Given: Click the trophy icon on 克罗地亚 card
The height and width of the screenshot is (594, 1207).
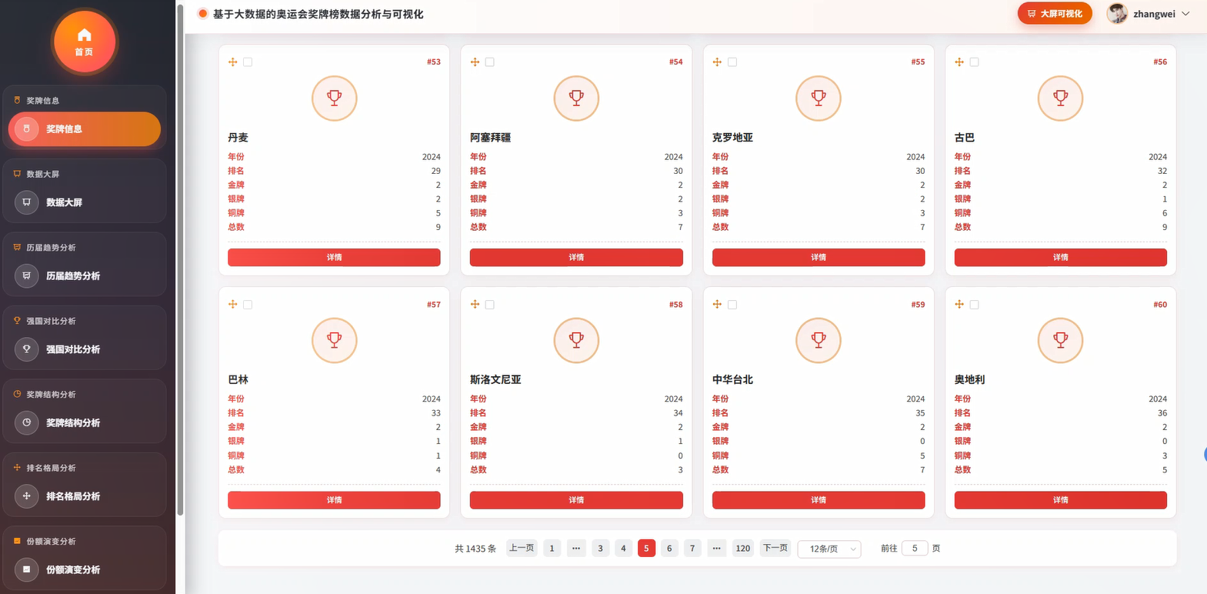Looking at the screenshot, I should coord(819,98).
